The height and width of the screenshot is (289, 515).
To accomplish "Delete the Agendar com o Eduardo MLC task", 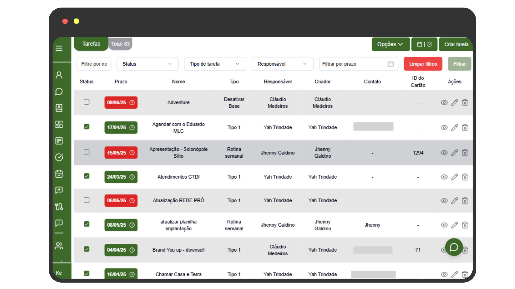I will 465,128.
